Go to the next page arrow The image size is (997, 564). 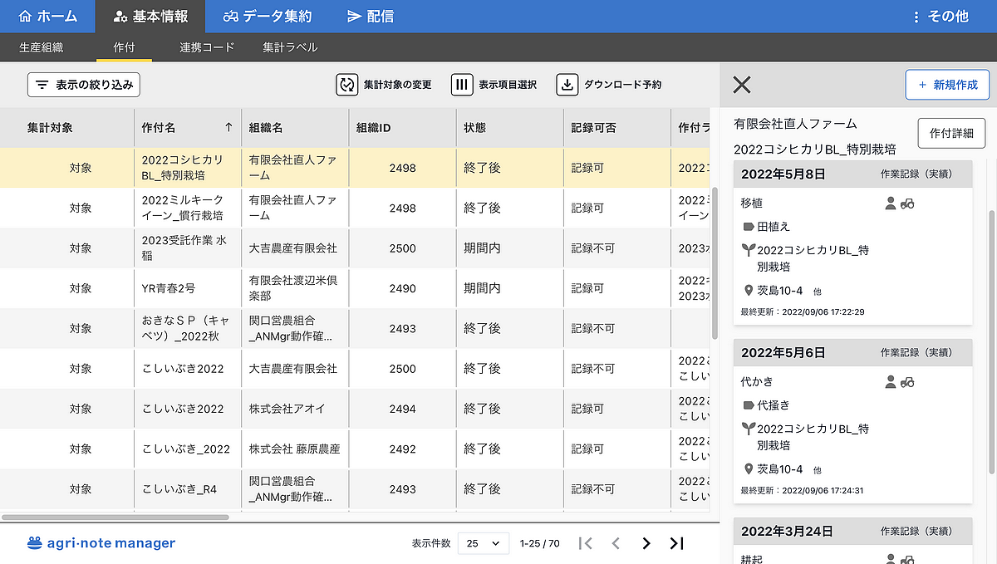coord(646,543)
